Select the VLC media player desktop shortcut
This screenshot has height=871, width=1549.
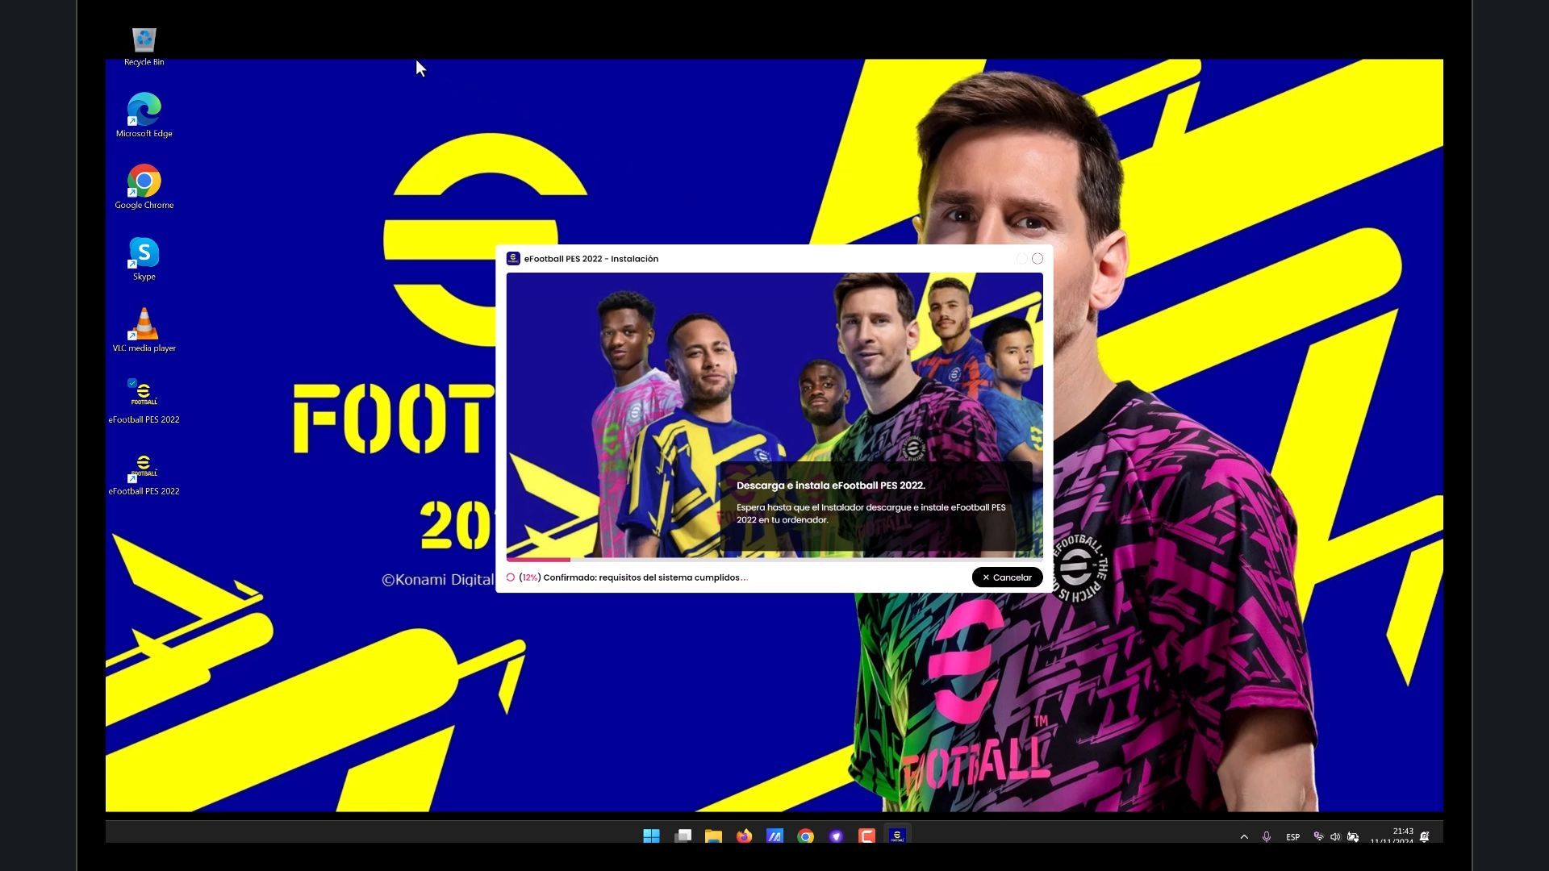coord(144,330)
